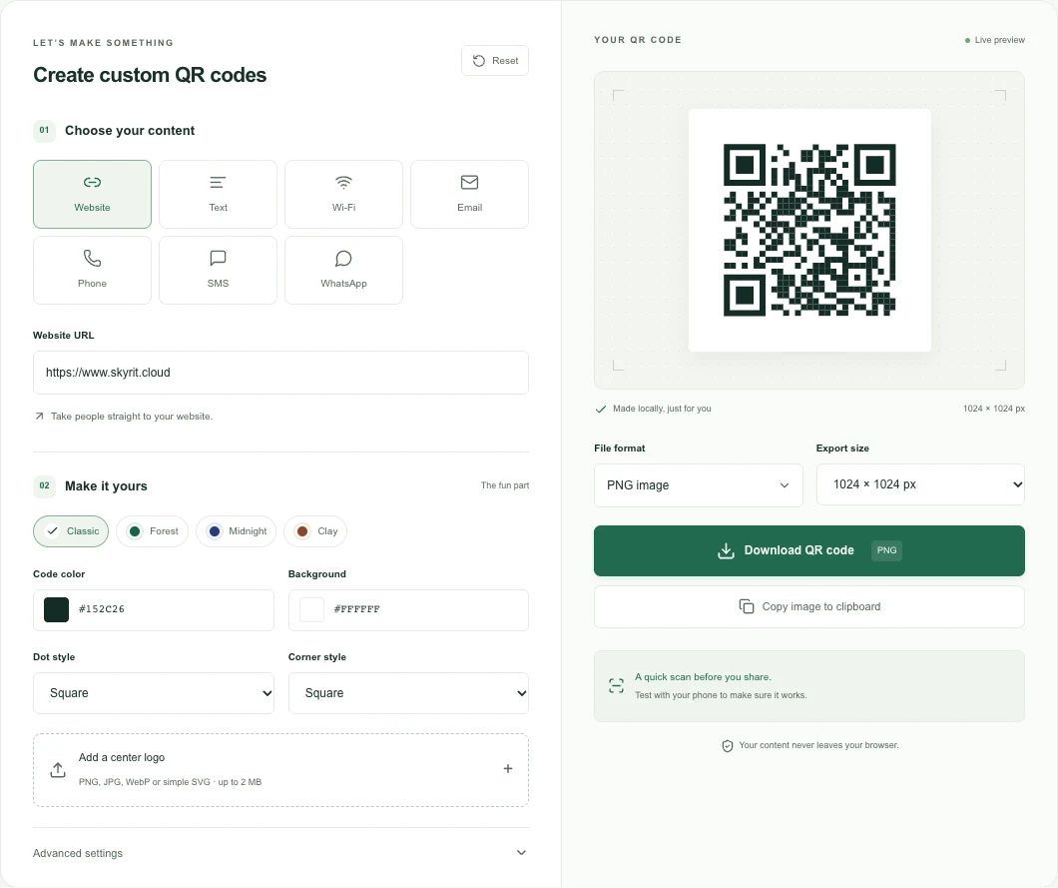Click the link icon on the Website card
The image size is (1058, 888).
click(x=92, y=183)
